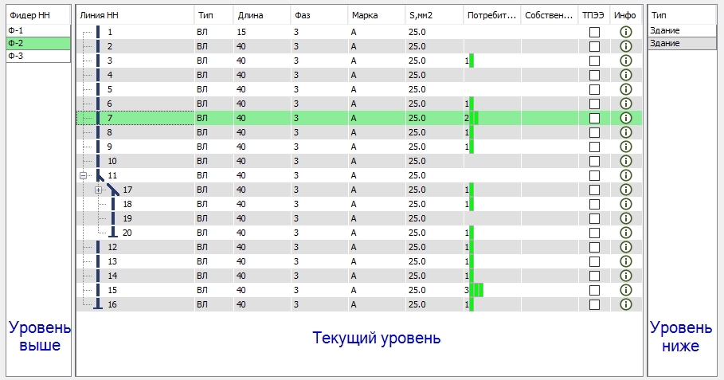The width and height of the screenshot is (724, 380).
Task: Sort by the Тип column header
Action: (x=213, y=15)
